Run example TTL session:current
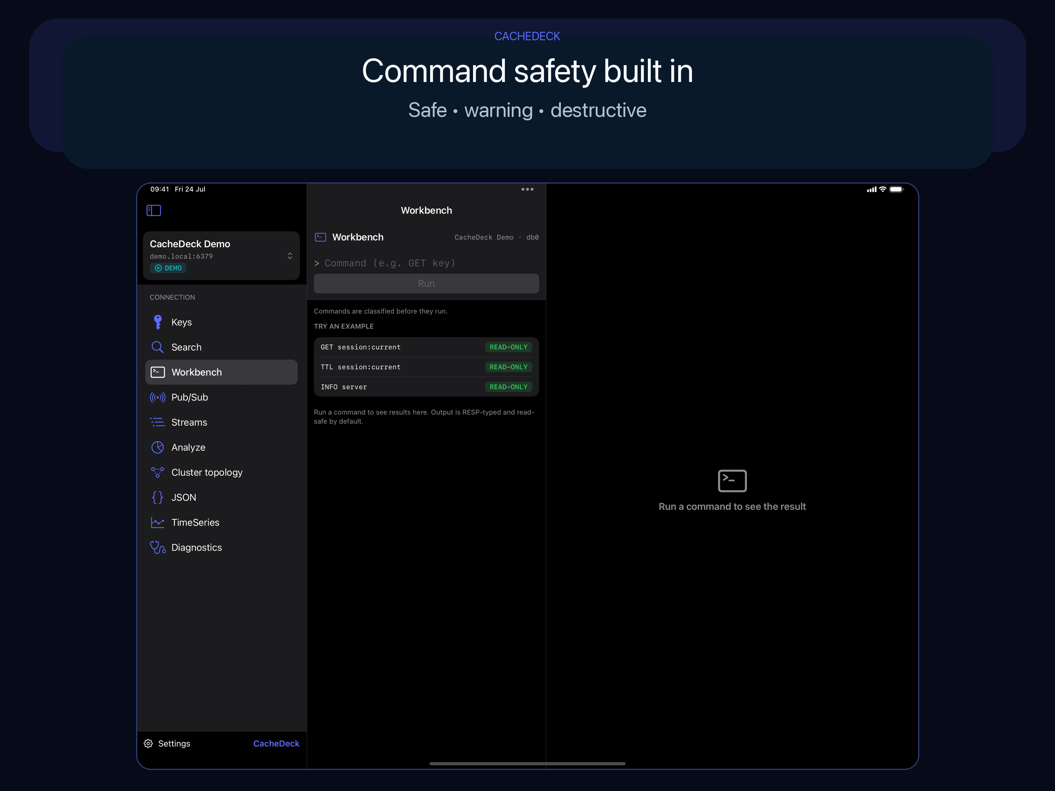The height and width of the screenshot is (791, 1055). coord(426,367)
